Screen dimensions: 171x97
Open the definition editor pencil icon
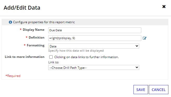click(x=145, y=38)
